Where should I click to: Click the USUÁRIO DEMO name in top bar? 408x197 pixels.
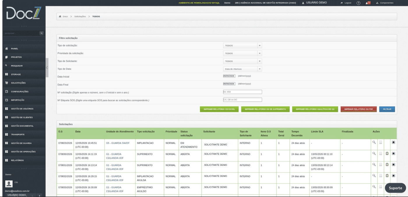point(316,3)
